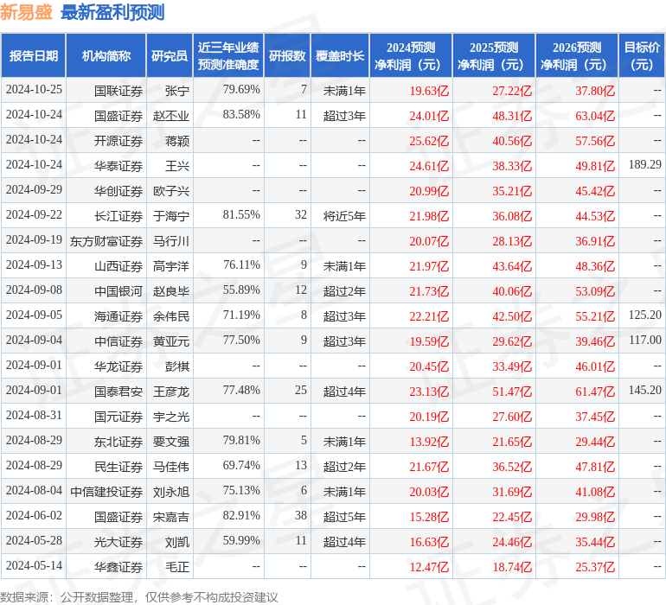The width and height of the screenshot is (666, 605).
Task: Select the 2025预测净利润 column header
Action: click(x=494, y=55)
